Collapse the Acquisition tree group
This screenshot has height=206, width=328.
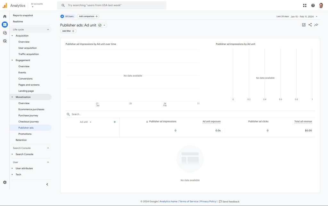[x=12, y=36]
